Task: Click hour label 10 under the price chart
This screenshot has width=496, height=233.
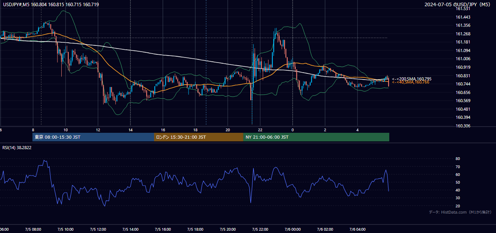Action: (66, 130)
